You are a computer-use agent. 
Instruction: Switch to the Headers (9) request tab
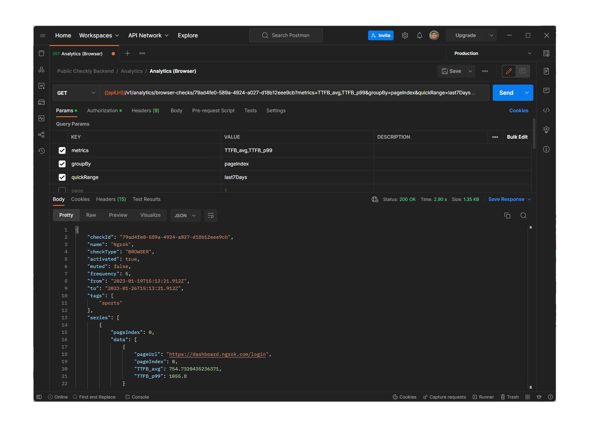[145, 110]
